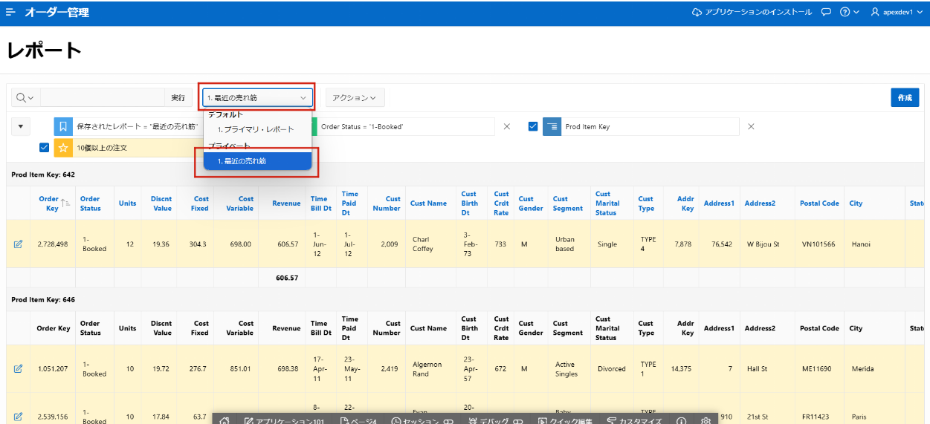930x424 pixels.
Task: Remove the Order Status filter with its X
Action: click(507, 126)
